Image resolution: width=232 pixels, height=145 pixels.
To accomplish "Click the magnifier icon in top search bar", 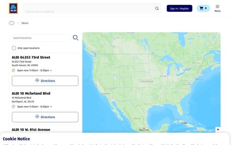I will 157,8.
